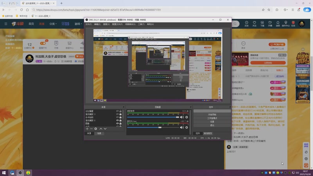Click 开始录制 button in OBS controls
This screenshot has height=176, width=313.
pos(212,115)
